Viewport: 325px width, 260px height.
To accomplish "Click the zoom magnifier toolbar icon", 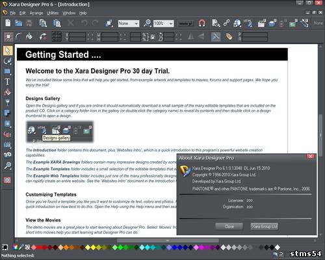I will coord(147,23).
